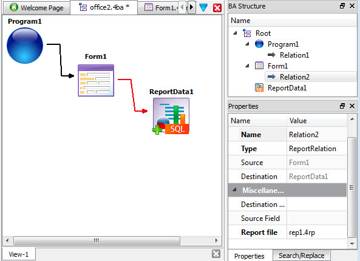The image size is (360, 261).
Task: Close the View-1 tab with gray X
Action: click(x=216, y=254)
